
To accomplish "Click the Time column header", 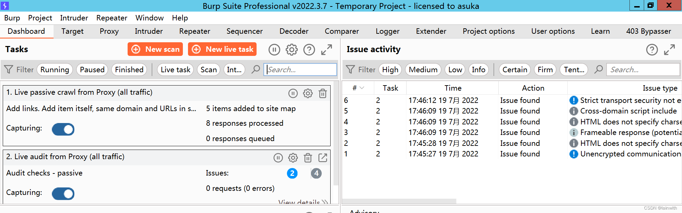I will click(452, 88).
